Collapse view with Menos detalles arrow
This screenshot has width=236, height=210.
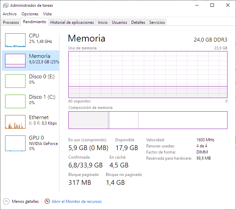[x=7, y=201]
